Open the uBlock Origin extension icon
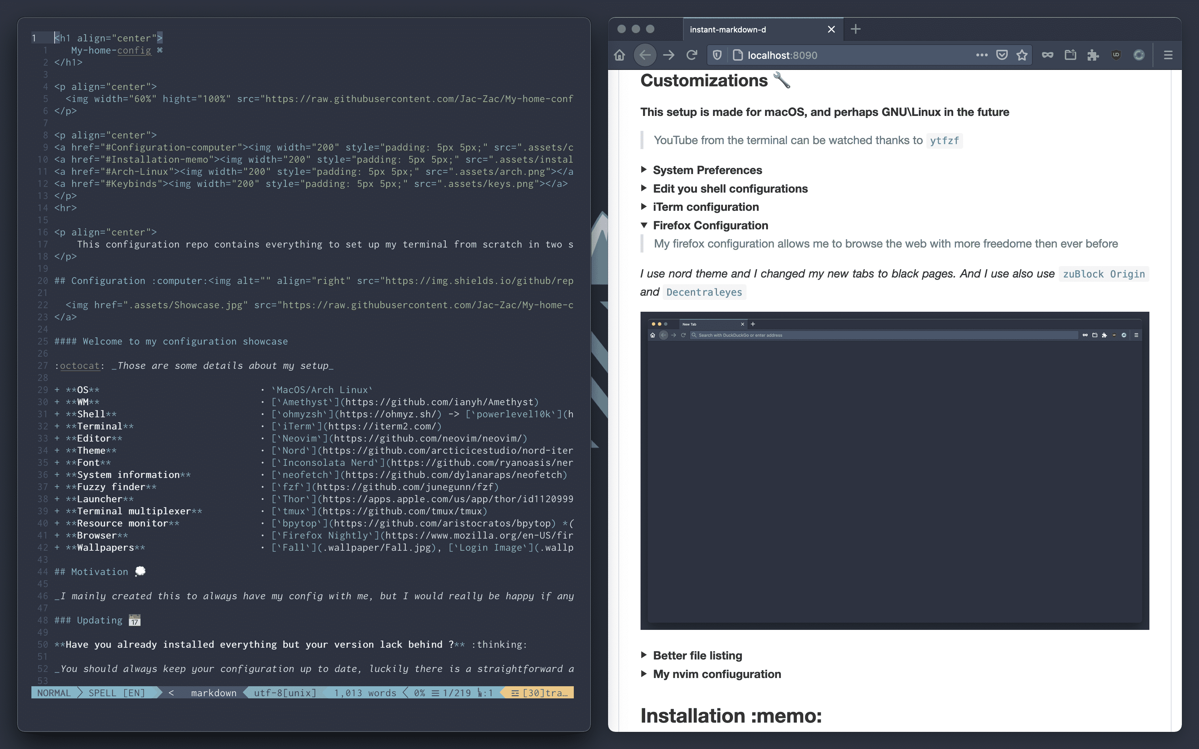The image size is (1199, 749). (x=1116, y=55)
